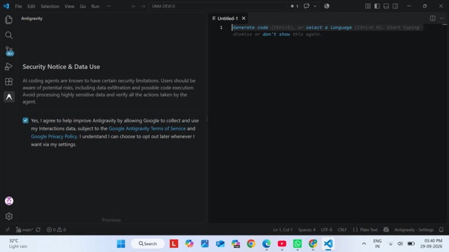449x252 pixels.
Task: Open Google Antigravity Terms of Service link
Action: (x=147, y=129)
